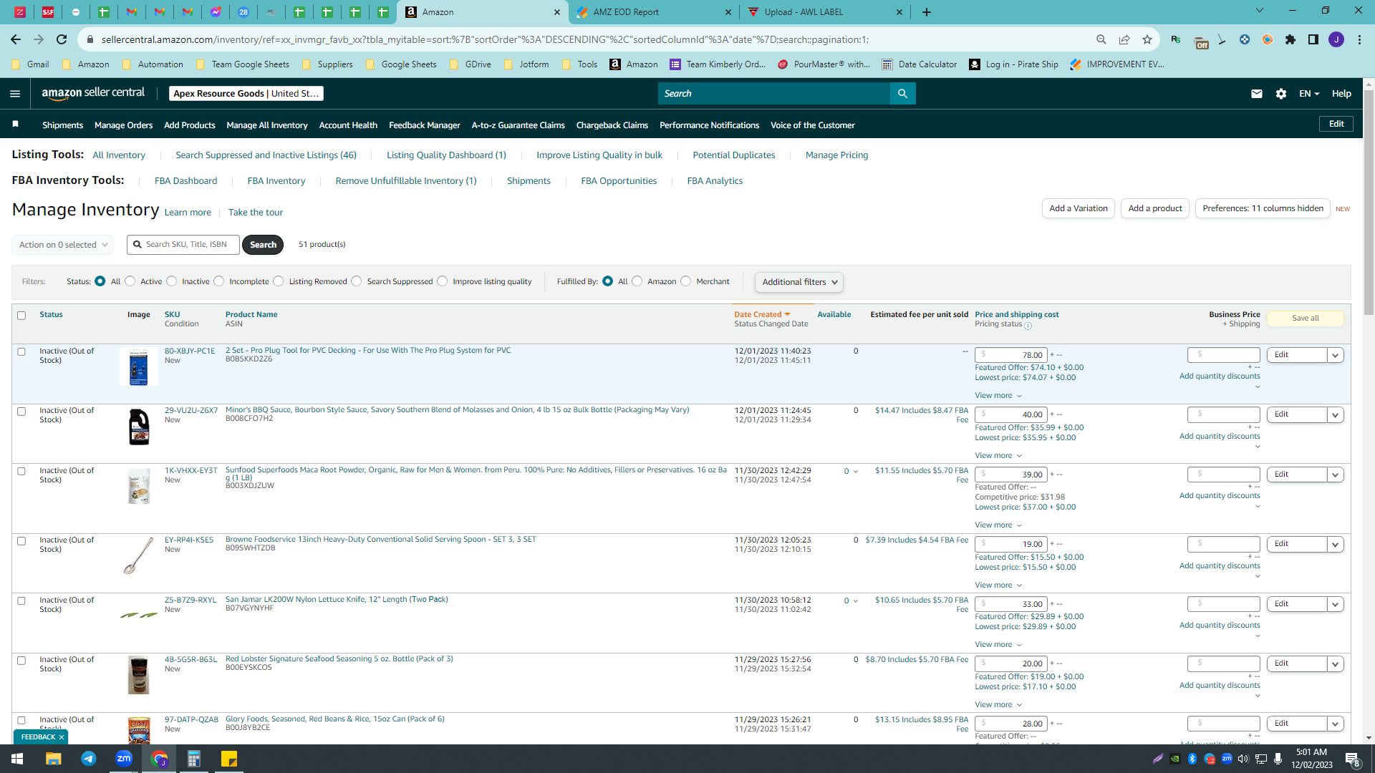The height and width of the screenshot is (773, 1375).
Task: Open Voice of the Customer menu item
Action: pyautogui.click(x=813, y=125)
